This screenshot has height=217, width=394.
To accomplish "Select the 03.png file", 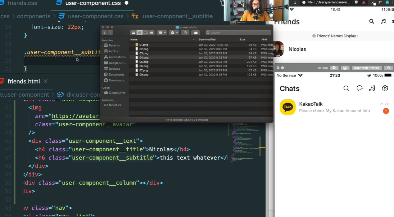I will [201, 53].
